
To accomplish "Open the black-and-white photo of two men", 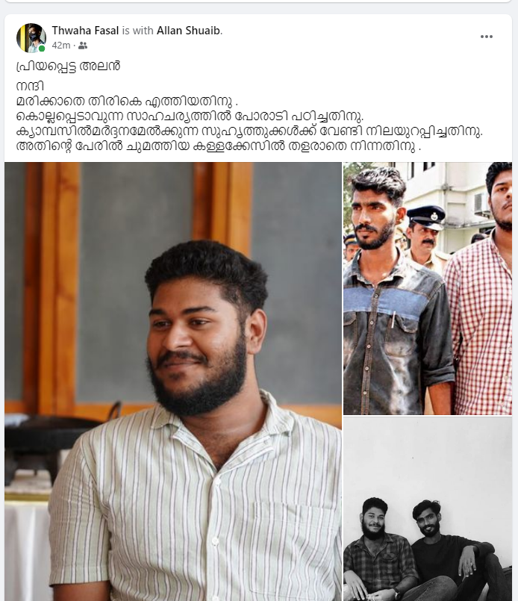I will click(x=428, y=509).
